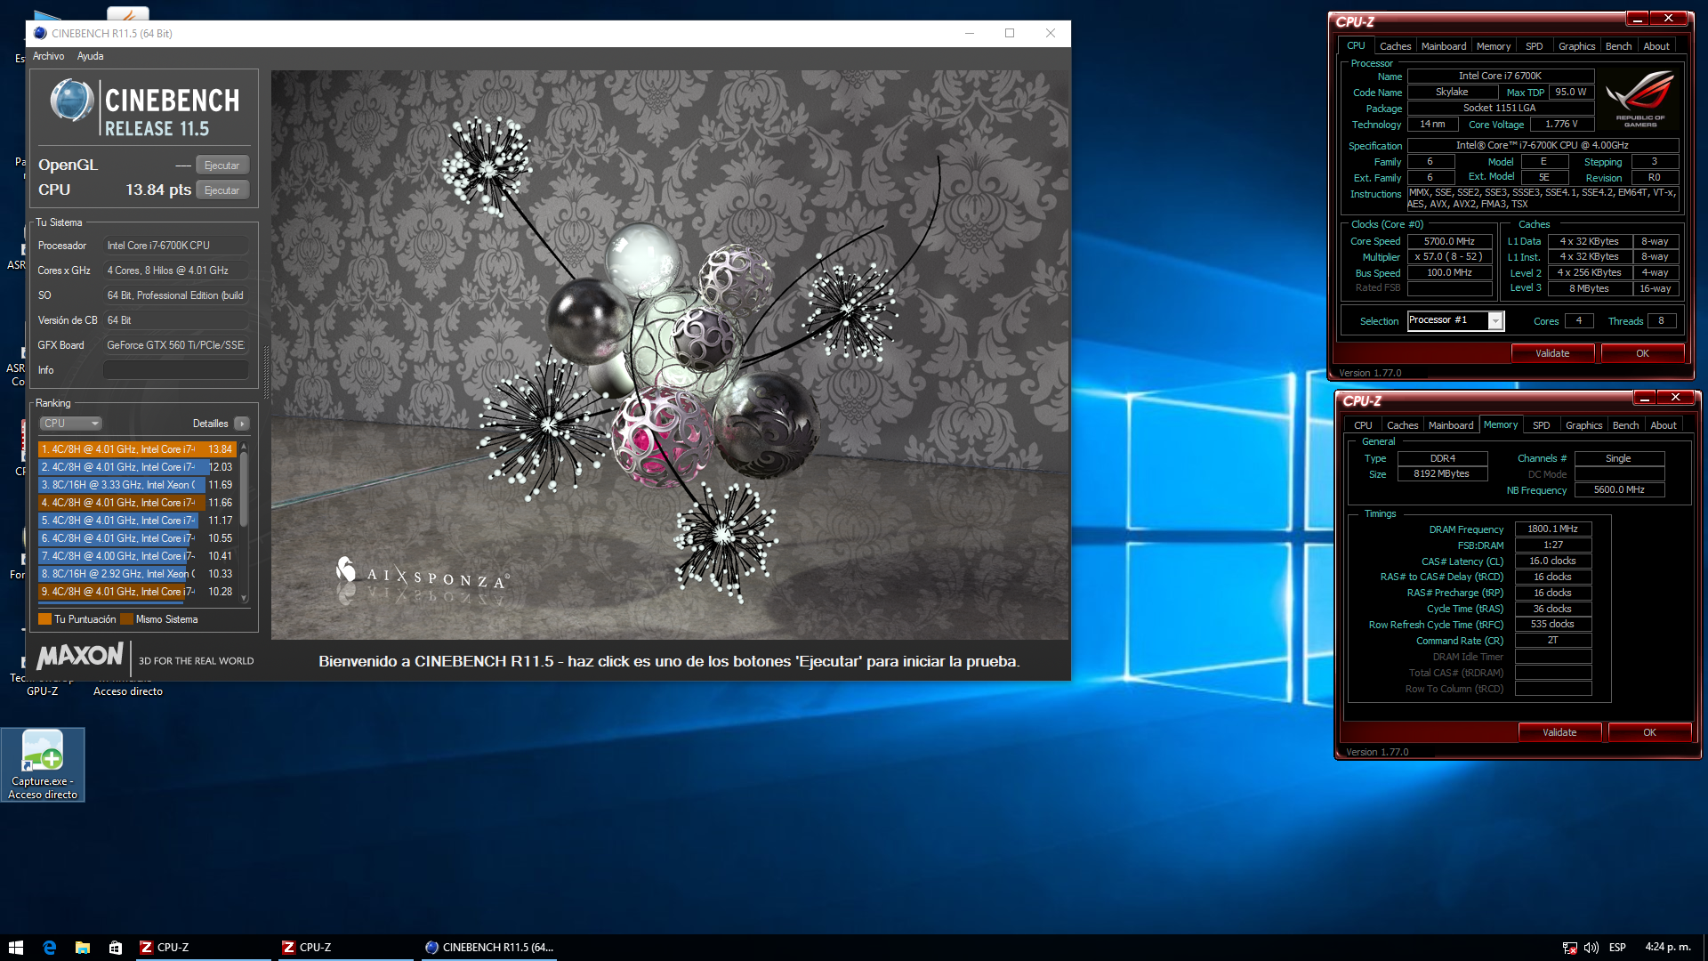Click the volume icon in system tray

(1591, 948)
